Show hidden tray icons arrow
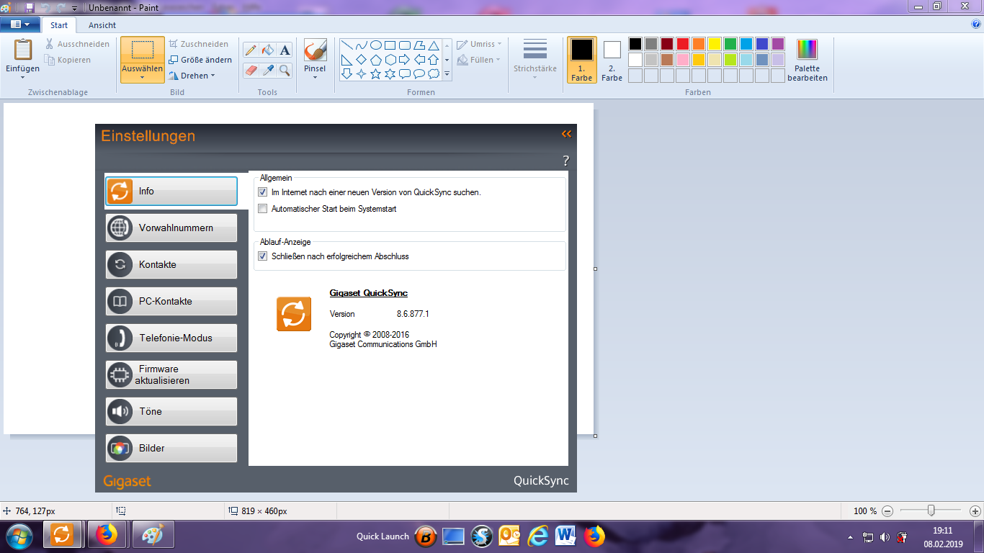The image size is (984, 553). tap(850, 537)
